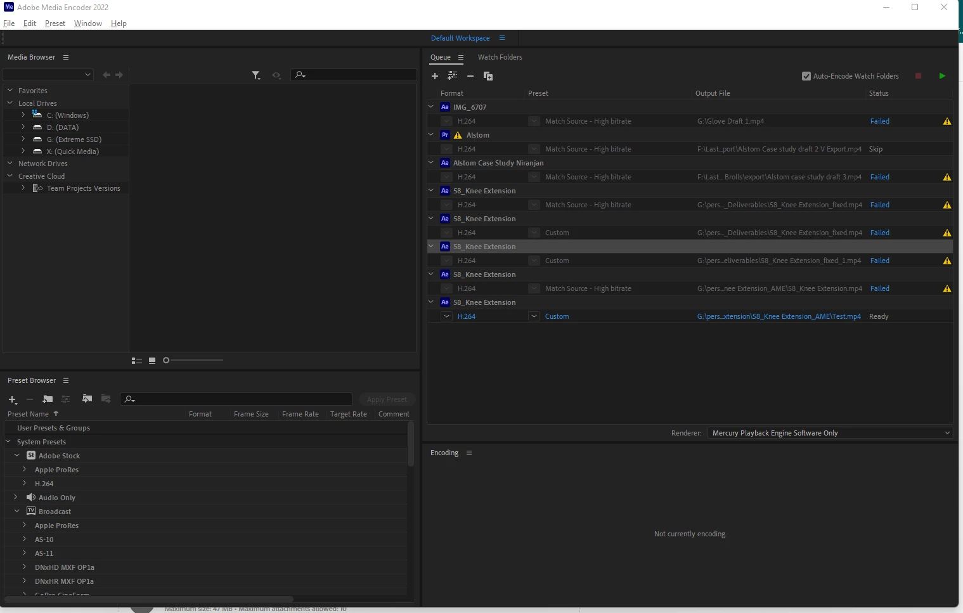
Task: Open the Window menu
Action: (x=88, y=23)
